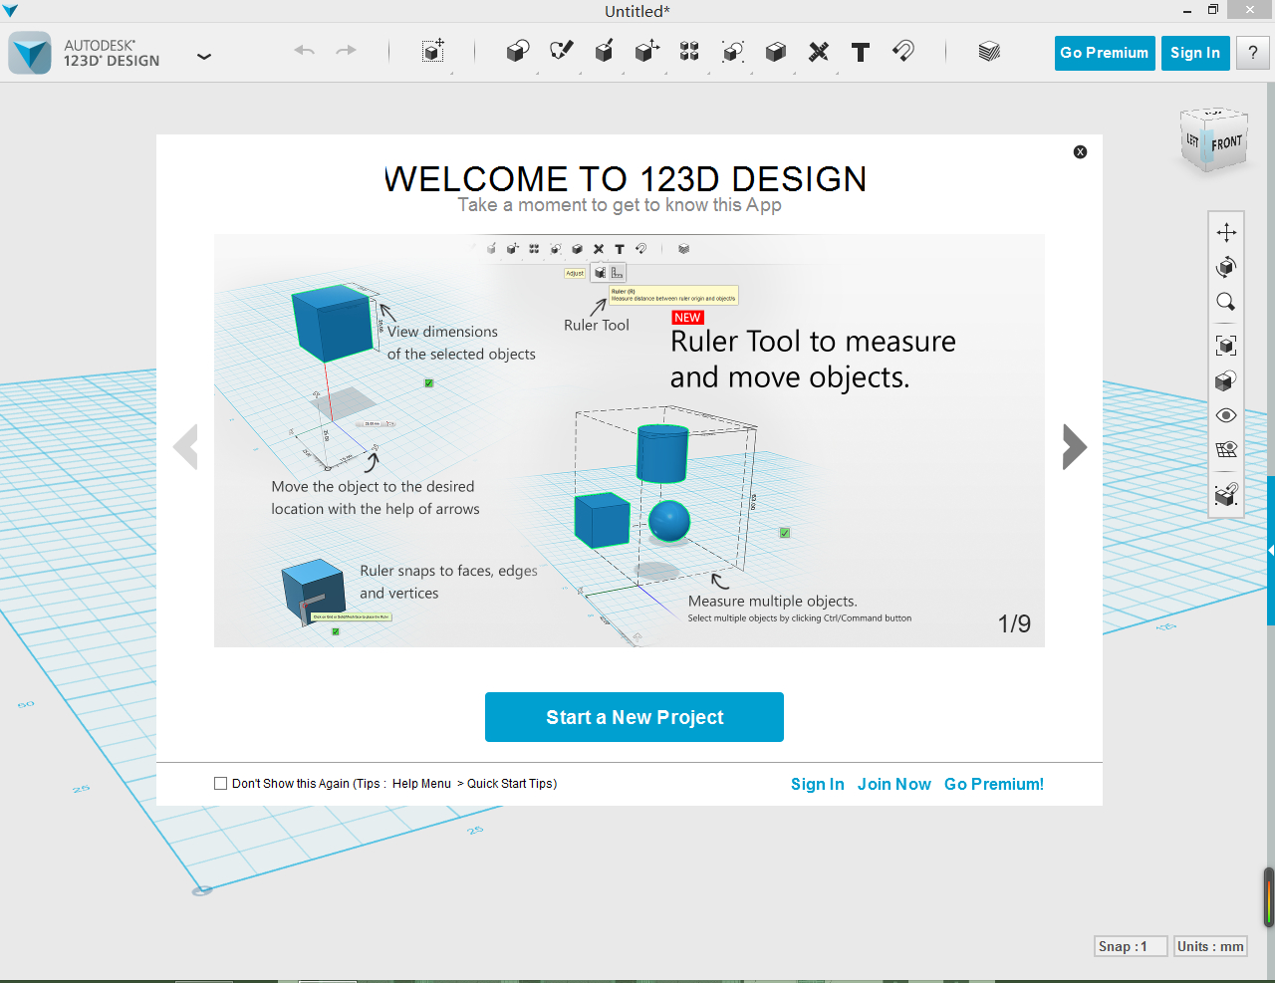Click the Undo arrow
This screenshot has width=1275, height=983.
(x=305, y=51)
